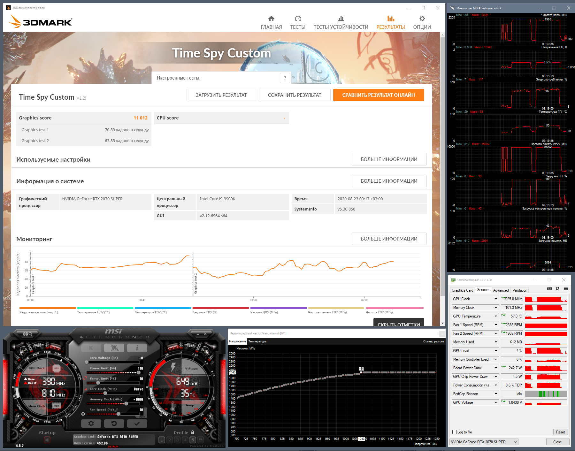Click ЗАГРУЗИТЬ РЕЗУЛЬТАТ button
The height and width of the screenshot is (451, 575).
tap(221, 95)
